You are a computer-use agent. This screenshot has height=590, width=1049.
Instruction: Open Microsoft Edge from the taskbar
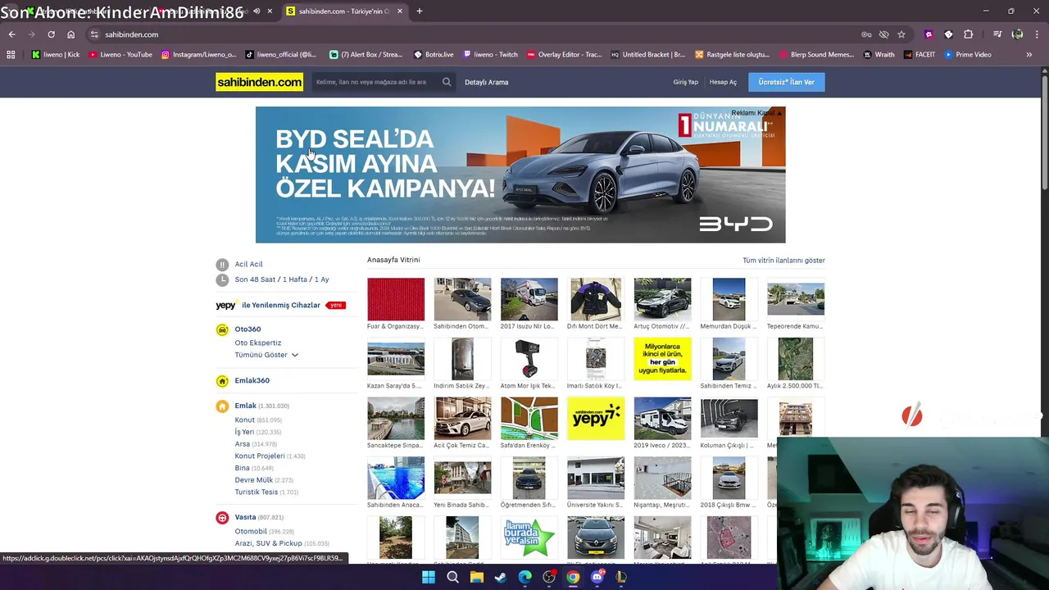(x=524, y=577)
